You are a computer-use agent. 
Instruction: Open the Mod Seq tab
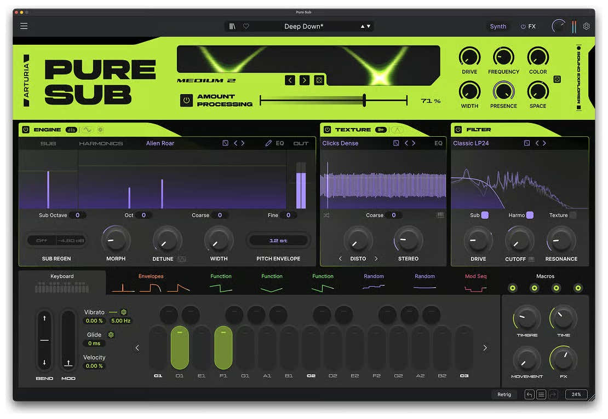(x=475, y=283)
